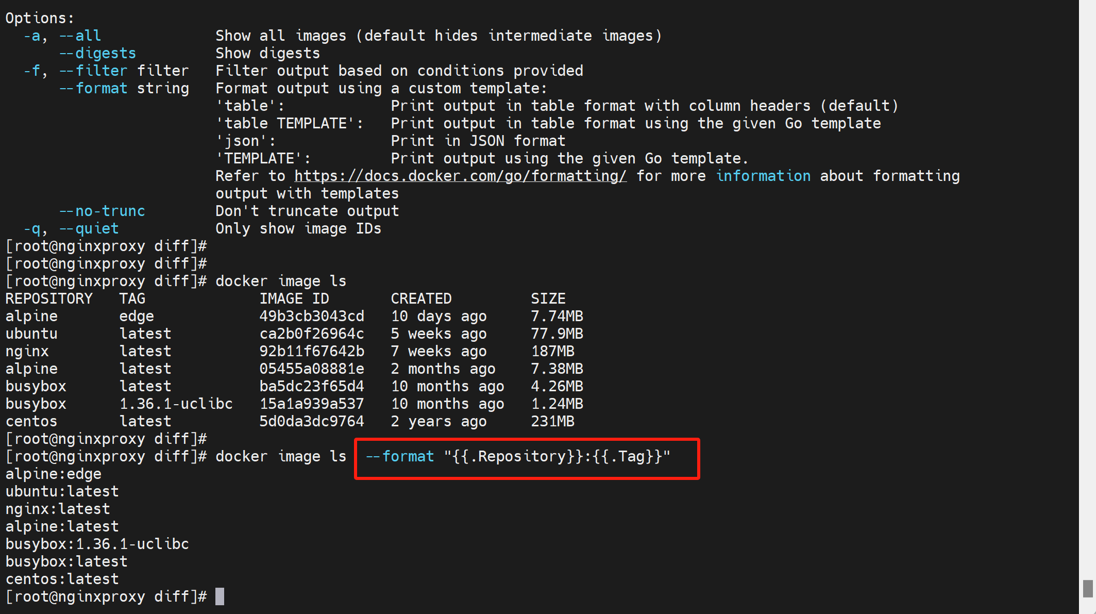
Task: Click the IMAGE ID column header
Action: [294, 298]
